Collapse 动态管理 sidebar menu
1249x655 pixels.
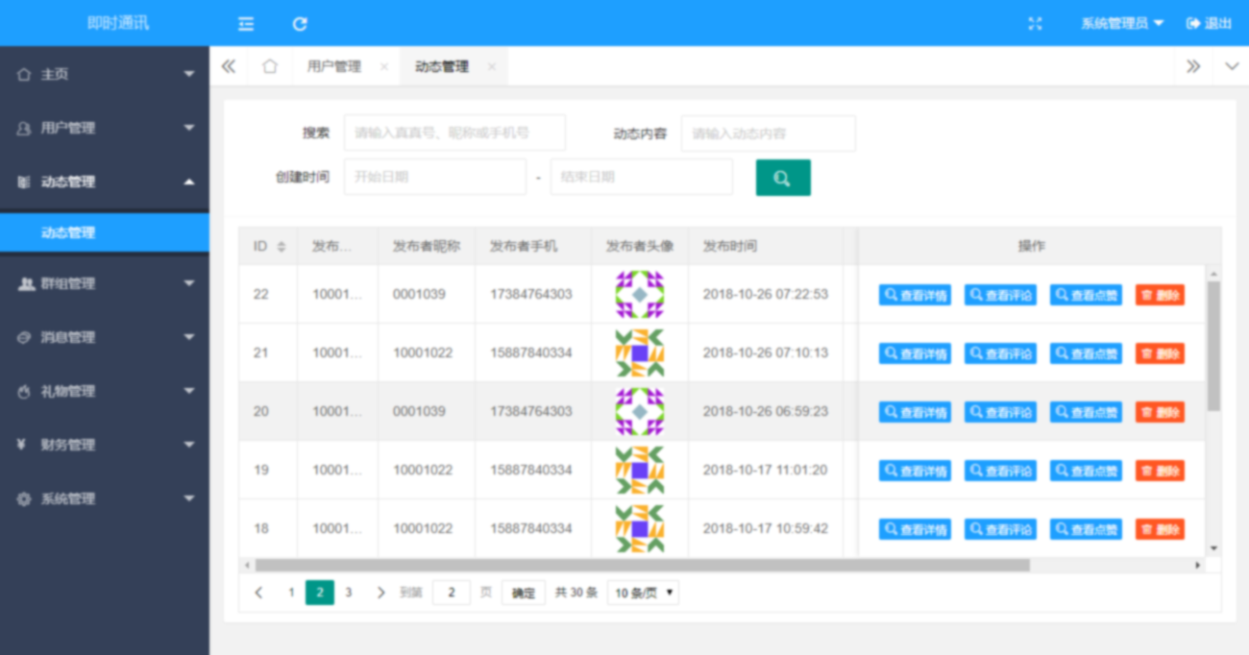coord(105,182)
